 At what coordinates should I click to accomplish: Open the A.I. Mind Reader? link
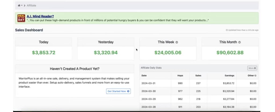coord(40,16)
